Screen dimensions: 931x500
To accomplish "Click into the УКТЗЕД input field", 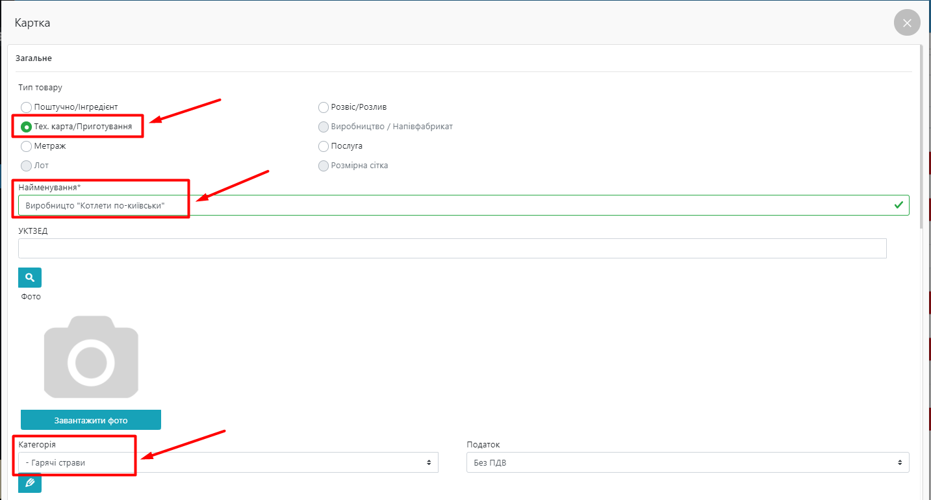I will (452, 248).
